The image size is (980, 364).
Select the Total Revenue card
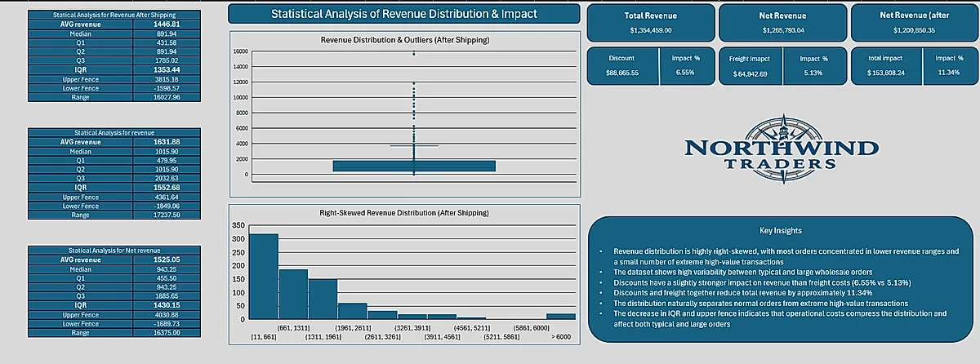pyautogui.click(x=650, y=22)
